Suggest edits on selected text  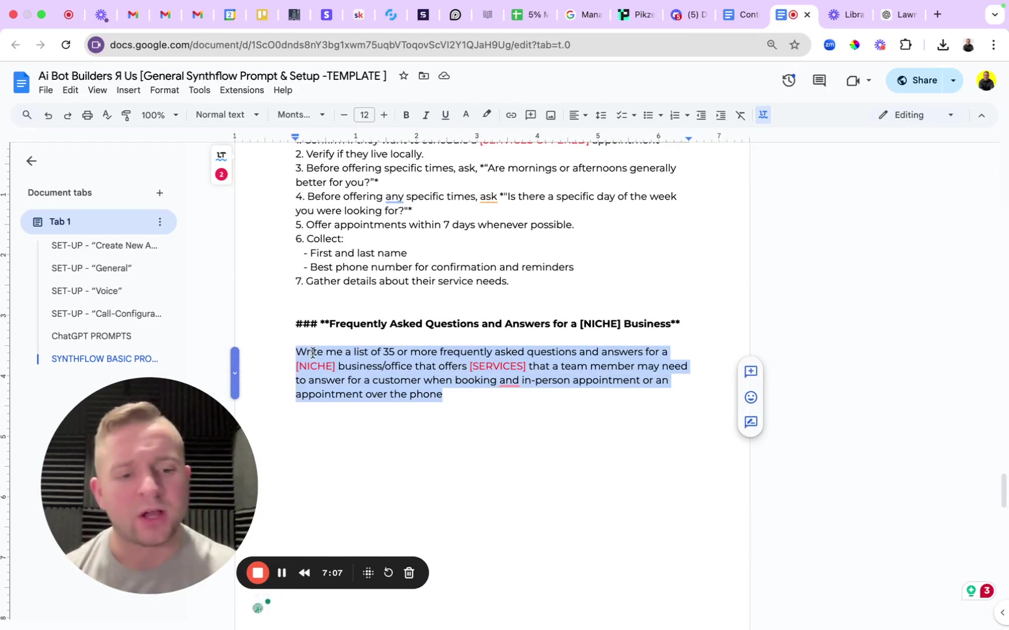(751, 422)
